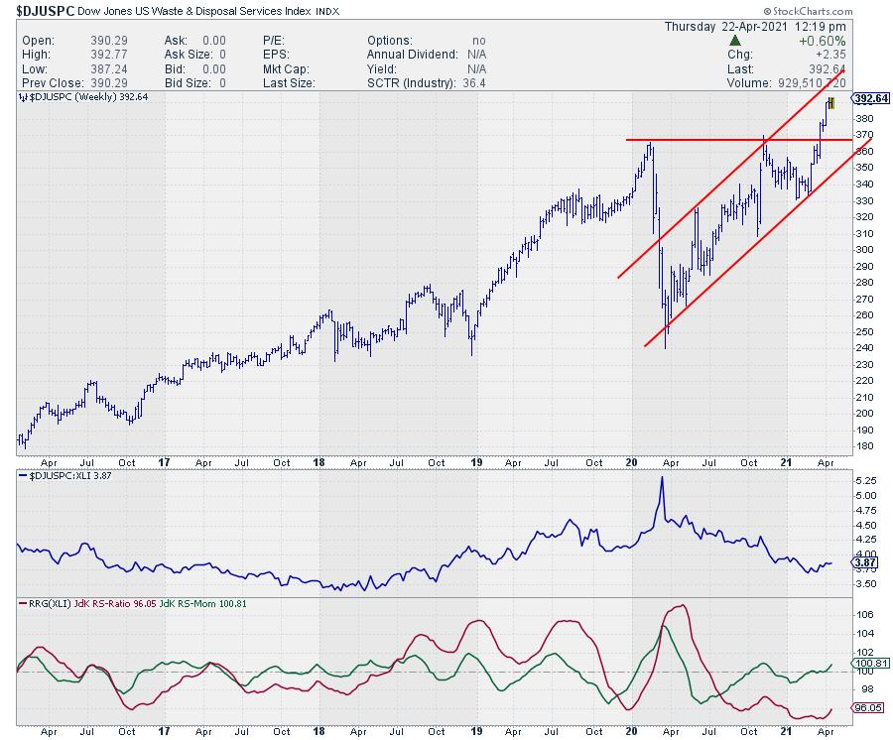Click the 2020 peak spike in $DJUSPC:XLI panel

(662, 477)
